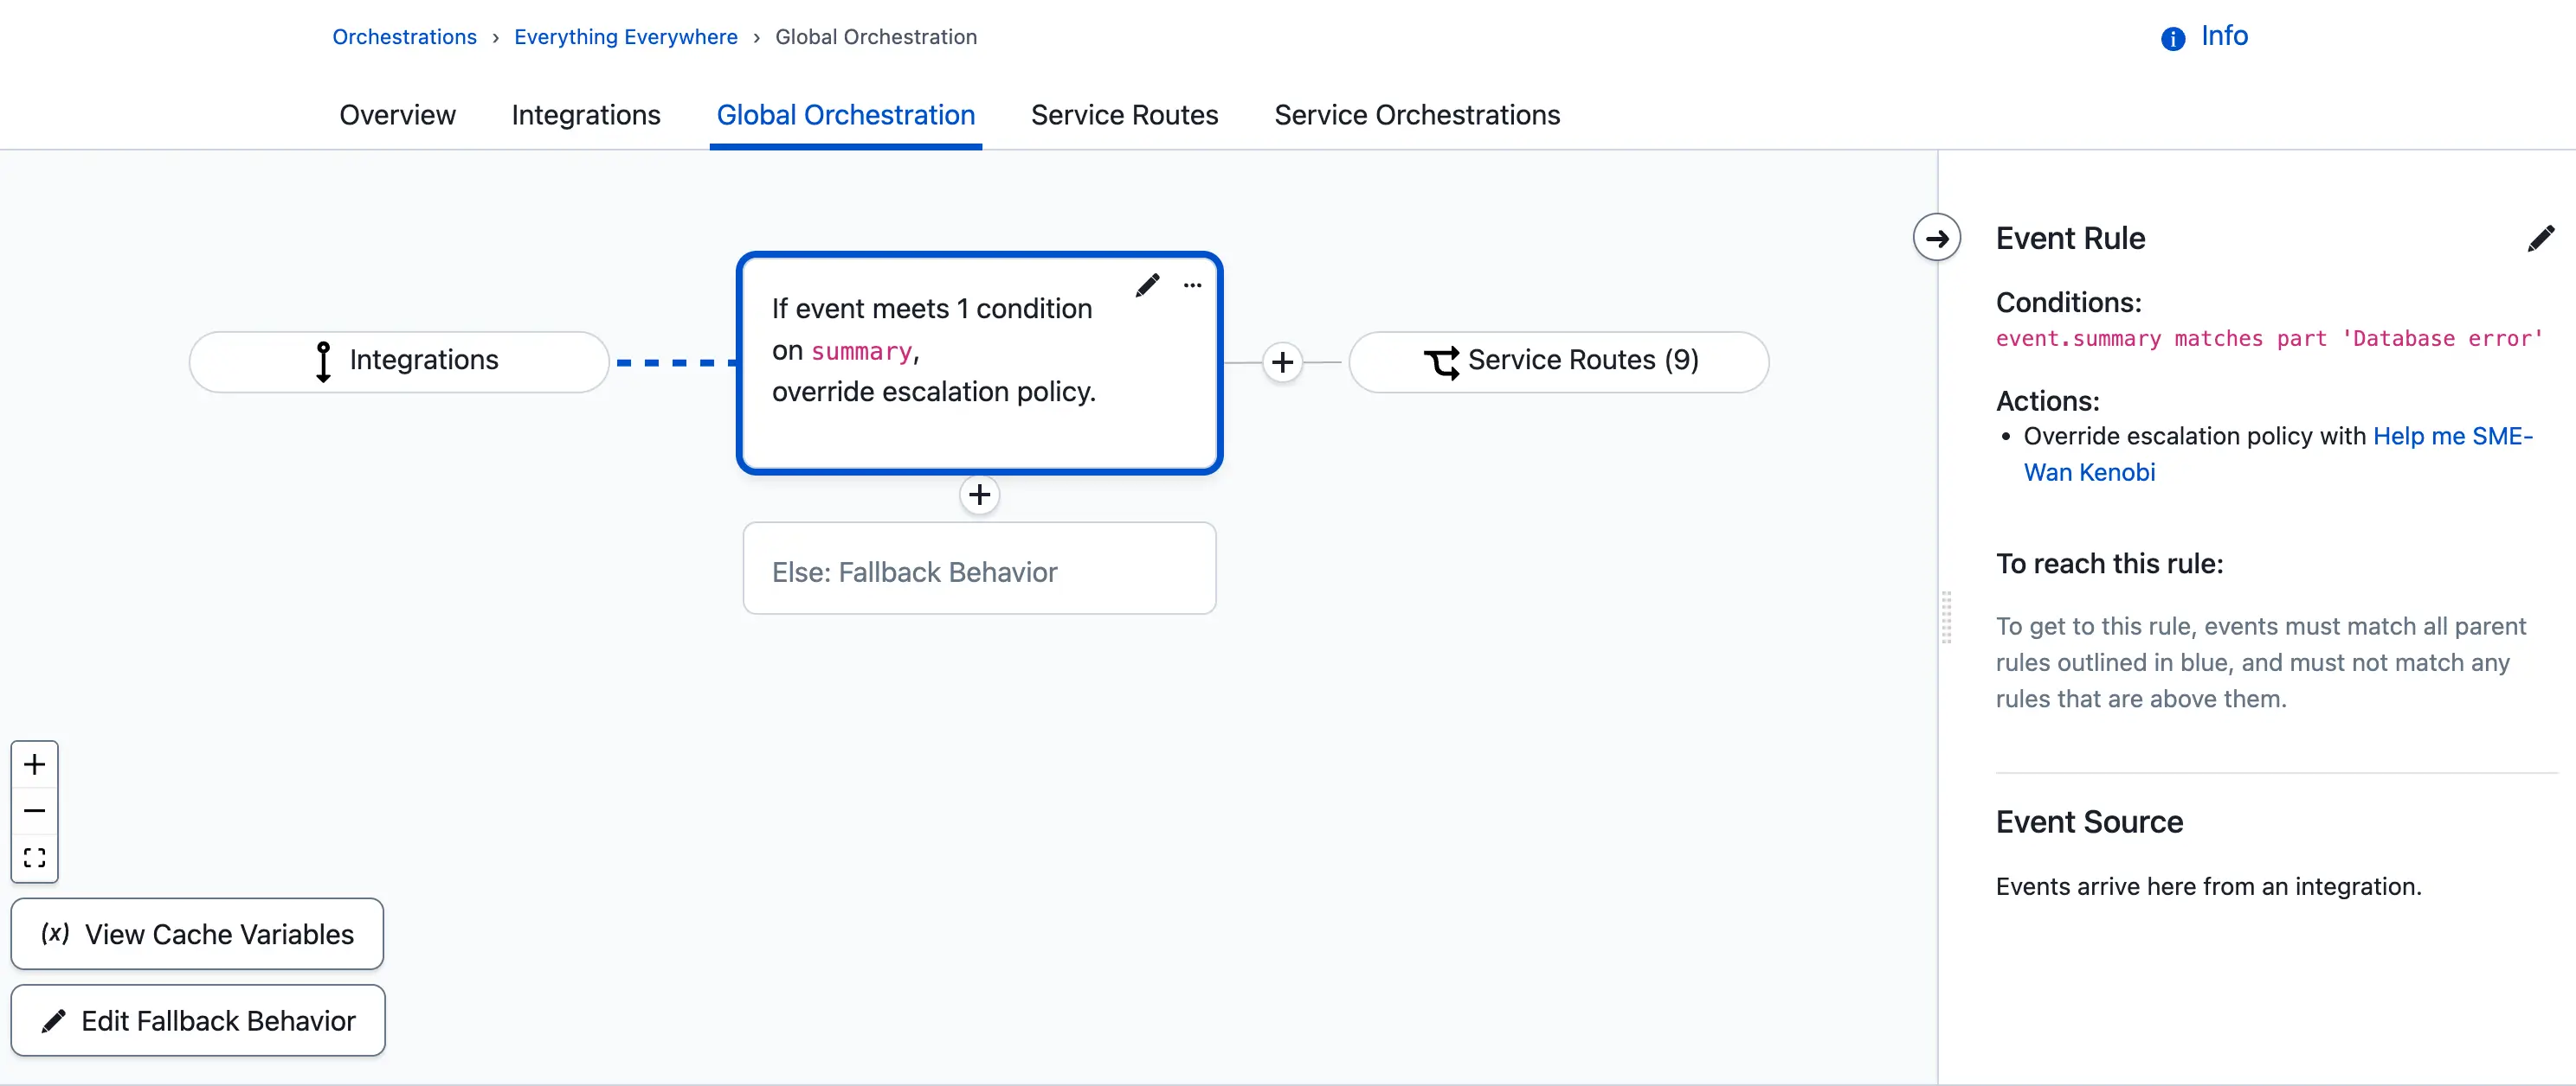The image size is (2576, 1086).
Task: Fit canvas to view icon
Action: tap(34, 857)
